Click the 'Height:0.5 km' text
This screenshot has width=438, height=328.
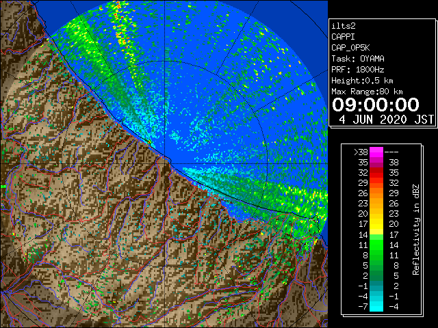pyautogui.click(x=362, y=81)
